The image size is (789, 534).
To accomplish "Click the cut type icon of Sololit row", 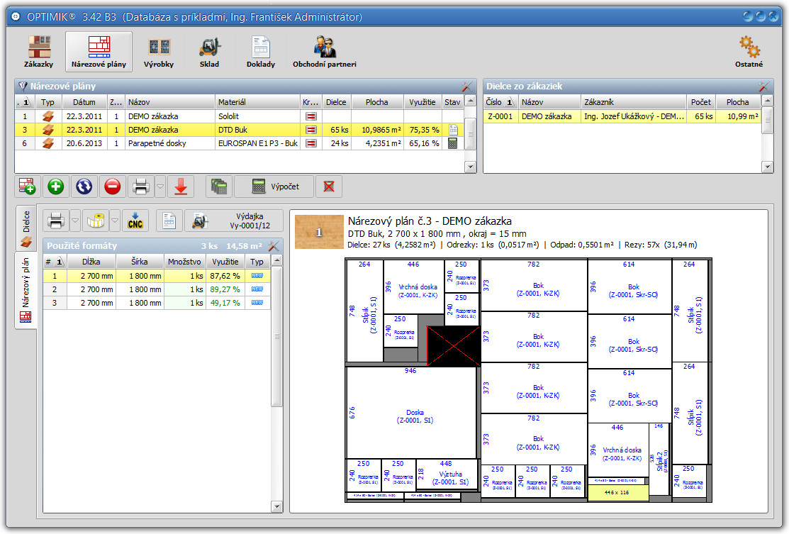I will tap(311, 116).
